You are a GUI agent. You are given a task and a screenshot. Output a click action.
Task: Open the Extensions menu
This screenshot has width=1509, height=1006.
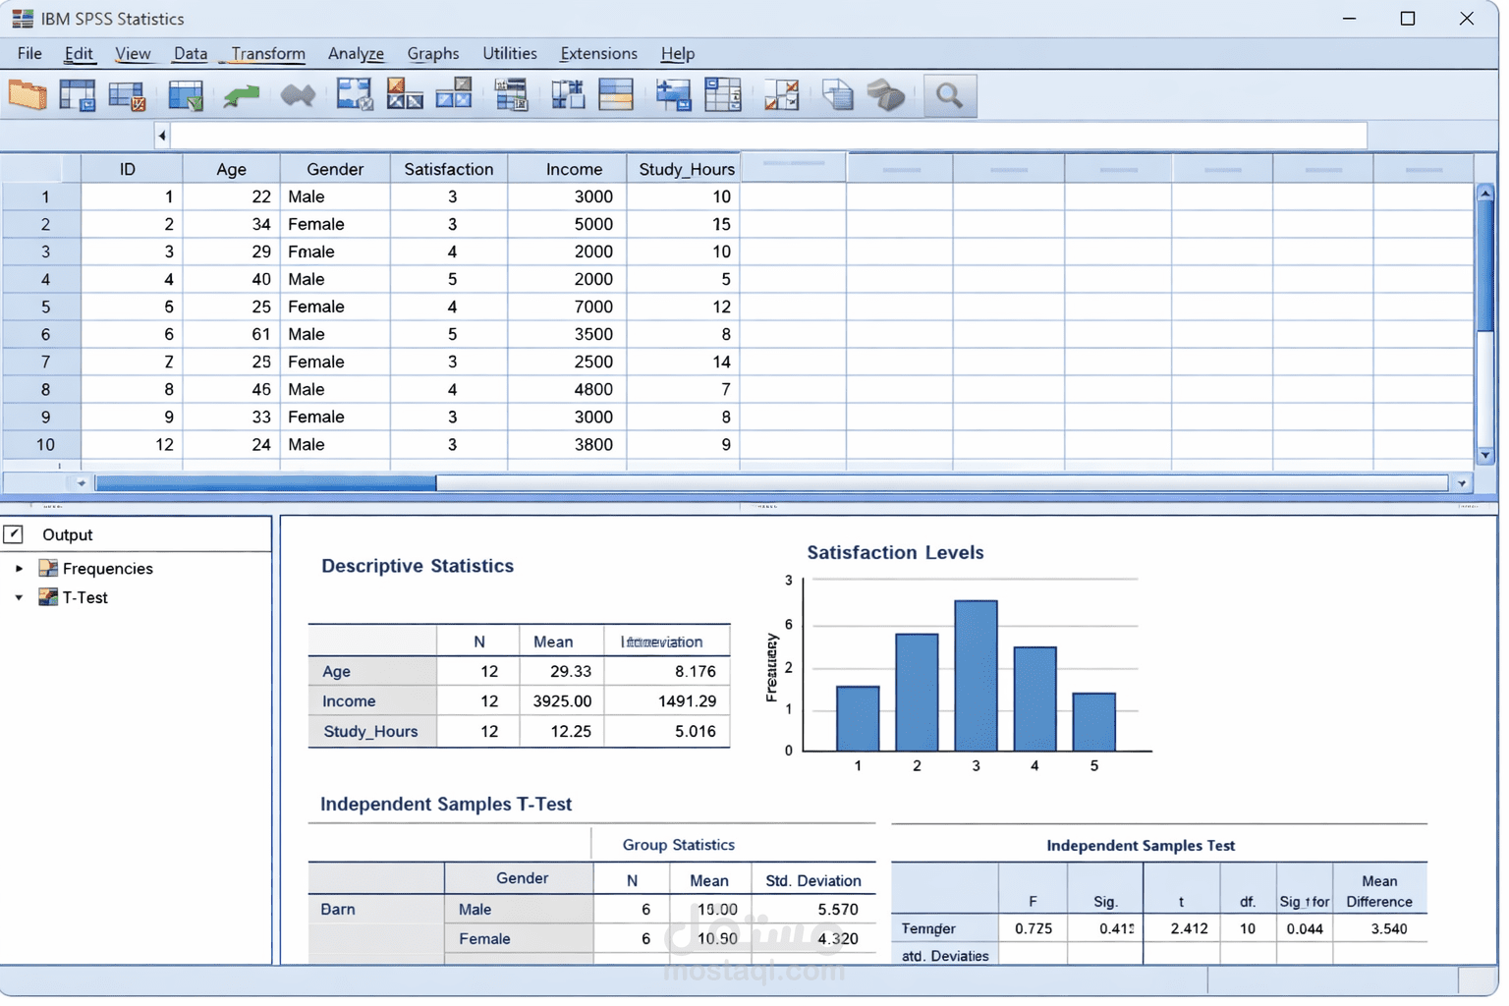(x=598, y=53)
